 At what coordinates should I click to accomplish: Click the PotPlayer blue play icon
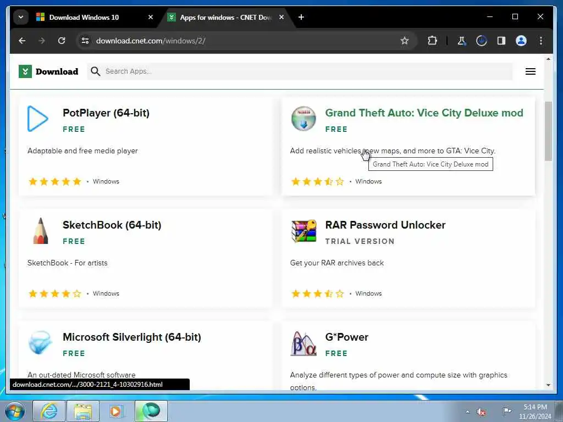(x=38, y=119)
